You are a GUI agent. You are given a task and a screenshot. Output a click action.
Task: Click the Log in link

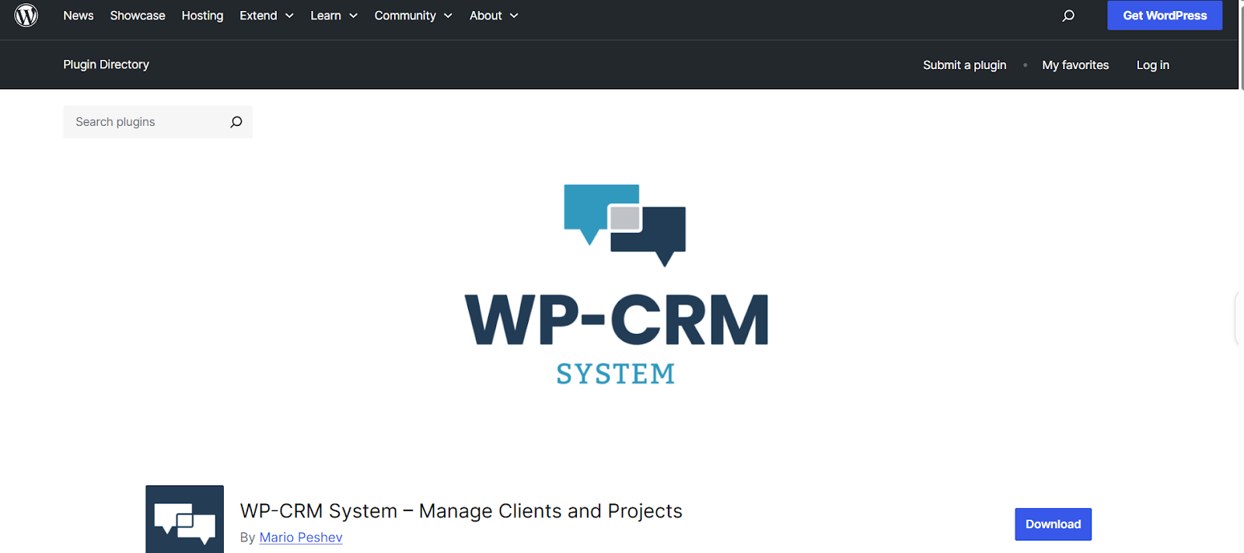pos(1152,65)
